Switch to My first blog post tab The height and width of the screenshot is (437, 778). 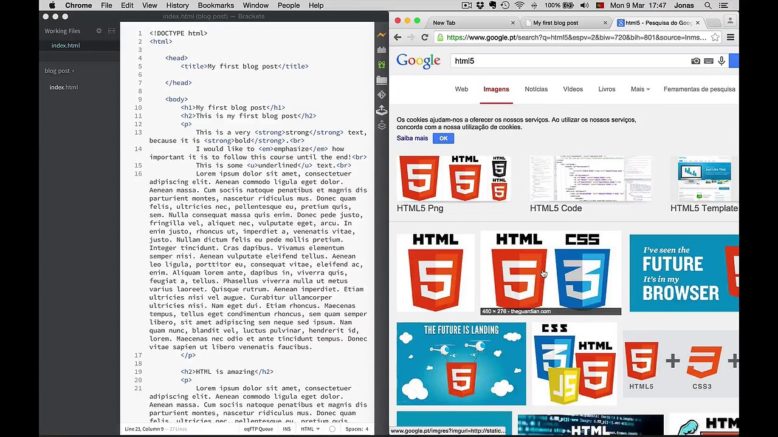coord(556,23)
